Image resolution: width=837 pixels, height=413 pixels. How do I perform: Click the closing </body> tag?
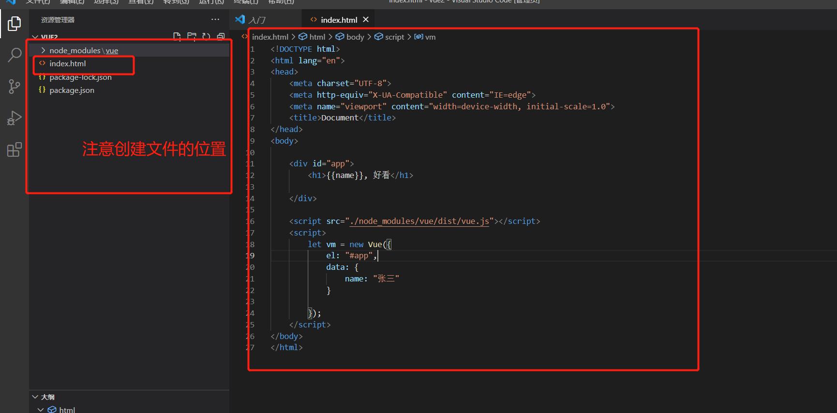286,336
